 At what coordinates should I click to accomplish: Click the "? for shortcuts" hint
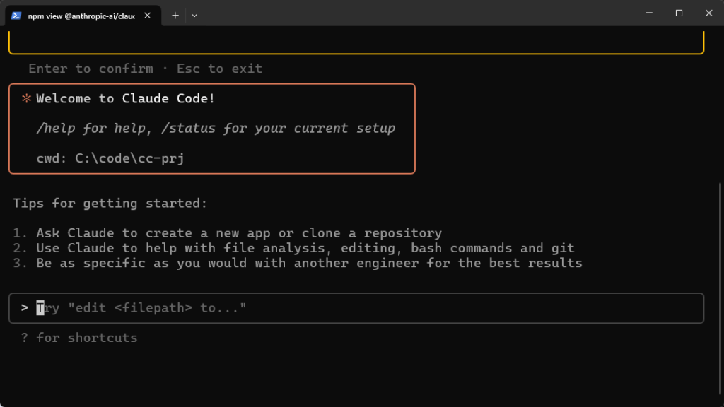[79, 338]
